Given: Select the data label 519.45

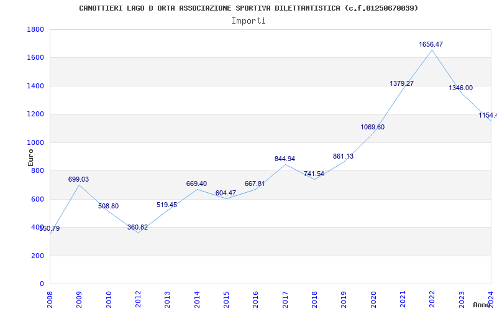Looking at the screenshot, I should tap(166, 205).
